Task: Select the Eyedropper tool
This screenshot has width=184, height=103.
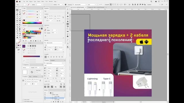Action: point(17,31)
